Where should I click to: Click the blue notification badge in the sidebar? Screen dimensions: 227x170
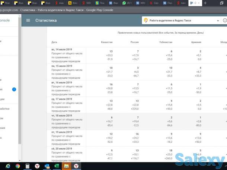click(x=14, y=89)
